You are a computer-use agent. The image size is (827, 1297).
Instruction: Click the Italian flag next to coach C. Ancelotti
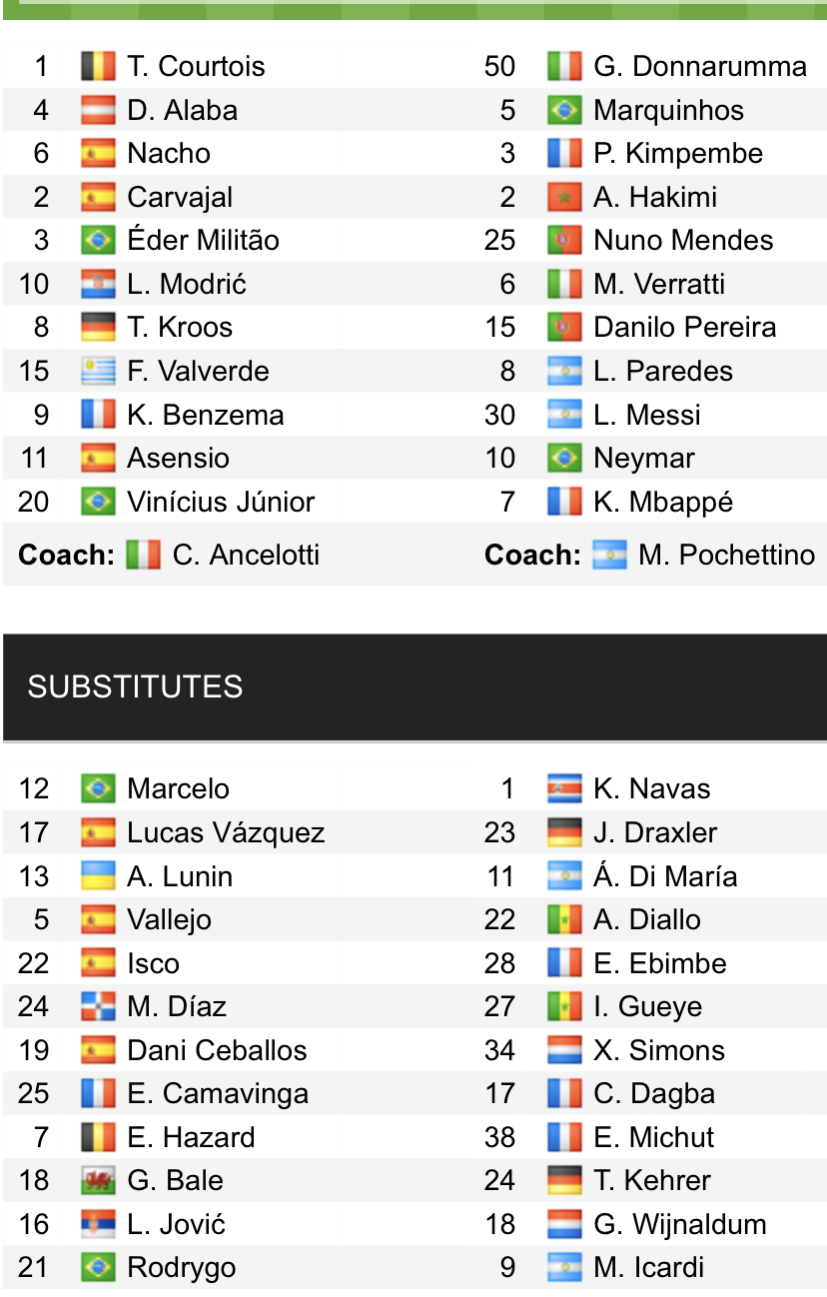[143, 555]
